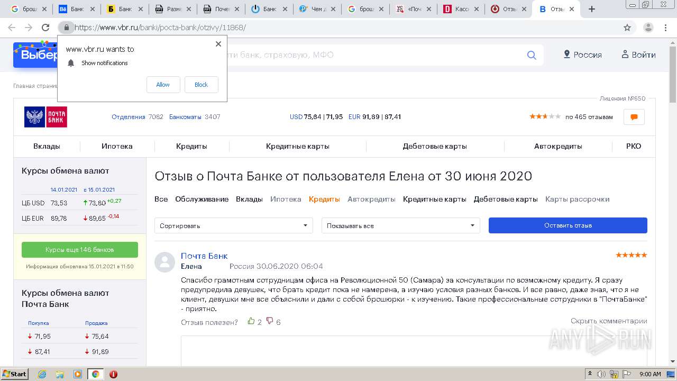Allow notifications from vbr.ru
This screenshot has height=381, width=677.
click(163, 85)
